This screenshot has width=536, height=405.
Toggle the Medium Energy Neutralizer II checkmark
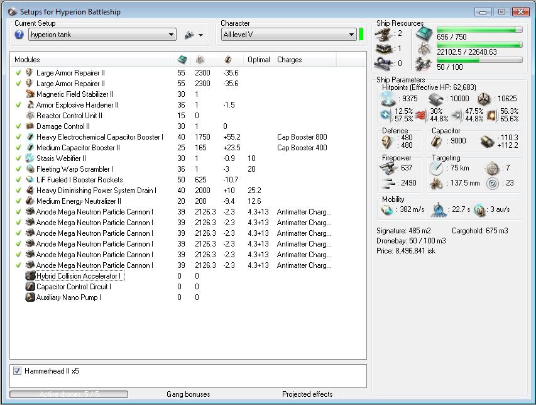pyautogui.click(x=18, y=201)
